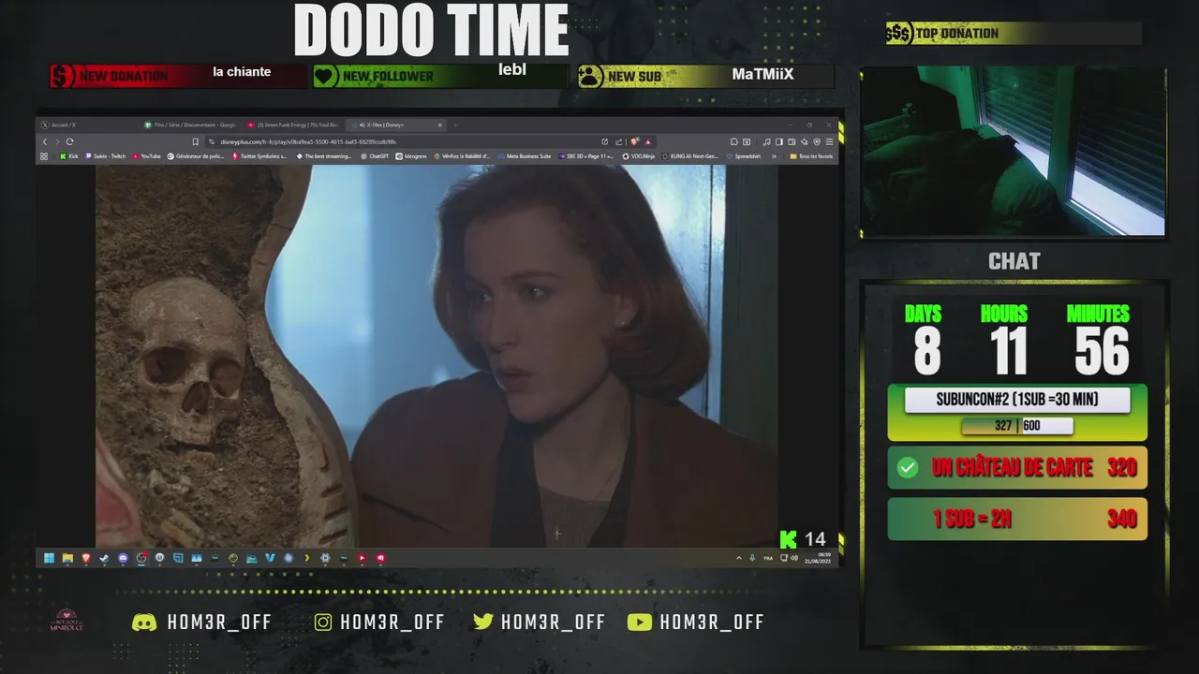Open the Kick bookmark

coord(69,156)
